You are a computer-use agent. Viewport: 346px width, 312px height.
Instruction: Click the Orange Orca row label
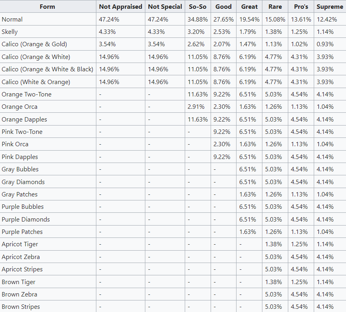point(20,107)
